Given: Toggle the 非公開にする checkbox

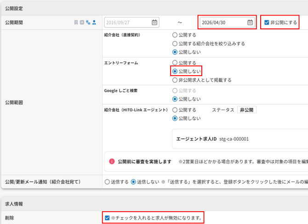Looking at the screenshot, I should [267, 22].
